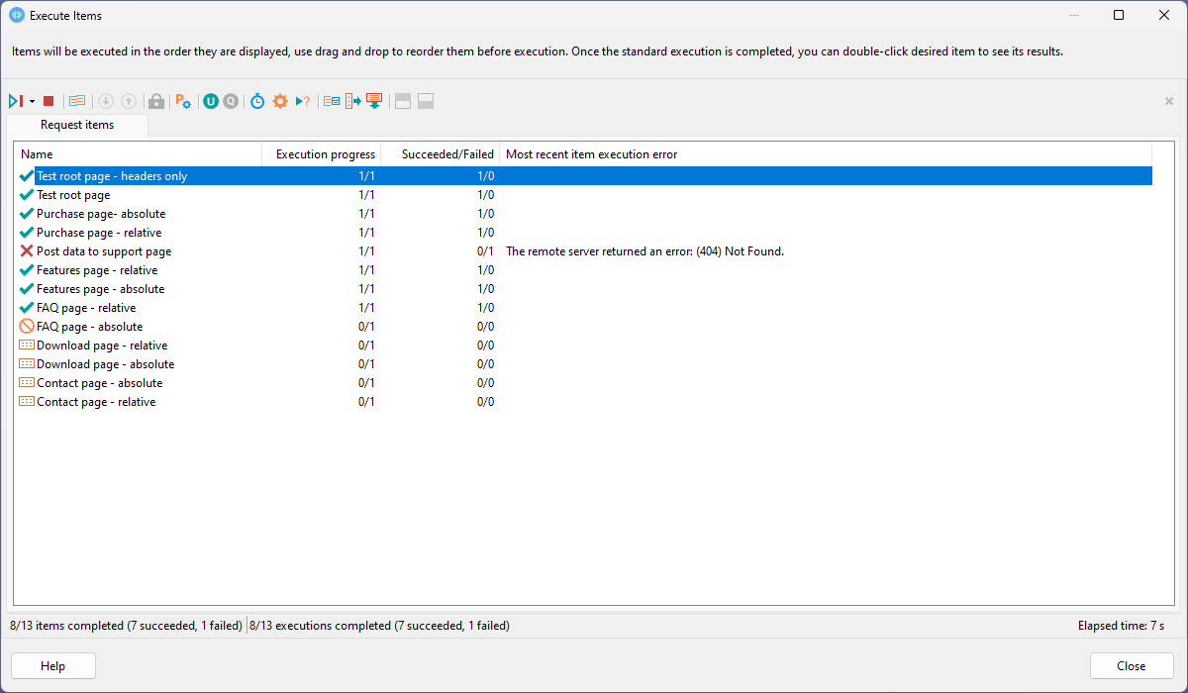Screen dimensions: 1188x693
Task: Click the play with question mark icon
Action: [x=303, y=101]
